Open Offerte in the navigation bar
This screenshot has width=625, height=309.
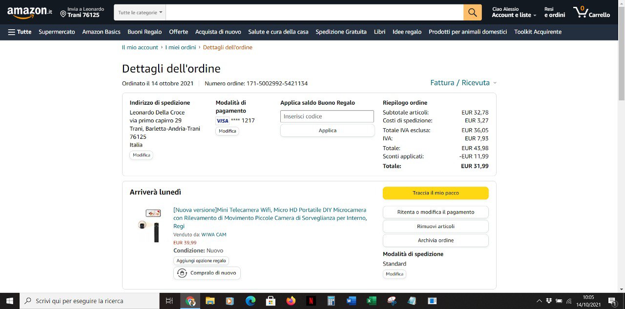(178, 32)
